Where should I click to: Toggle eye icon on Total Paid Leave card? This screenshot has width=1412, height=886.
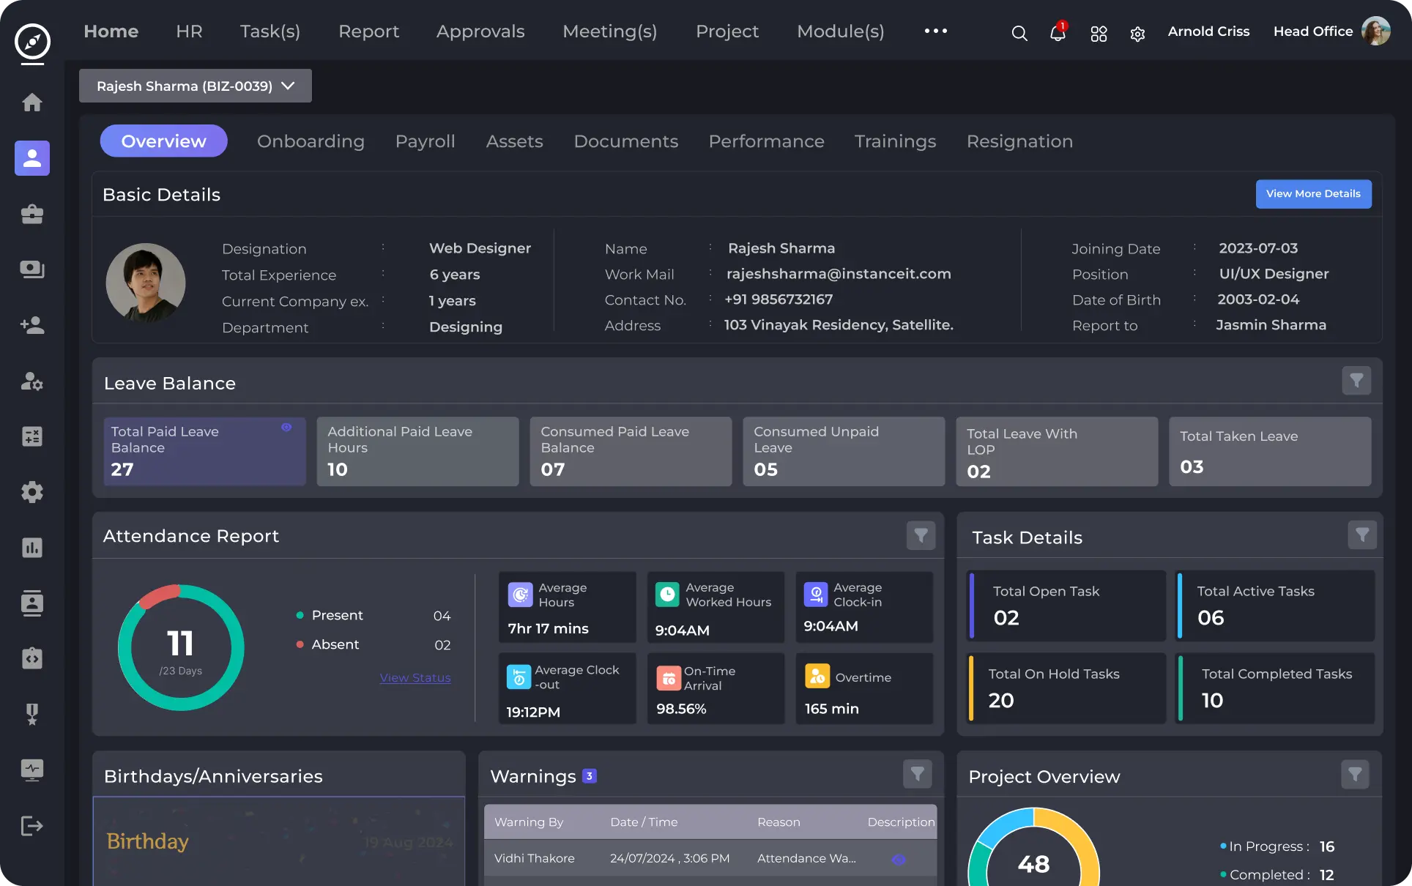[286, 427]
